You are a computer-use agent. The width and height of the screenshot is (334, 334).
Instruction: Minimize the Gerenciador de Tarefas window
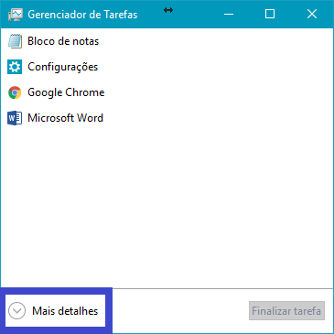pyautogui.click(x=229, y=14)
